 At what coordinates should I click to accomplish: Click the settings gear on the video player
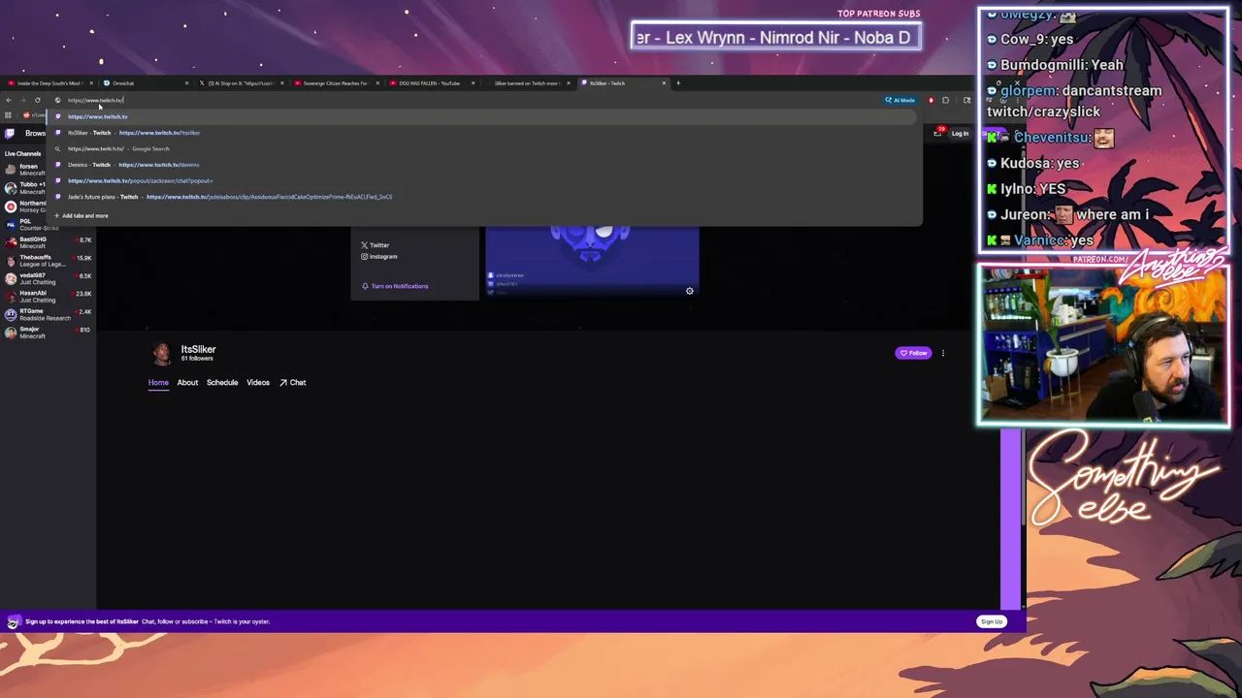pyautogui.click(x=690, y=291)
